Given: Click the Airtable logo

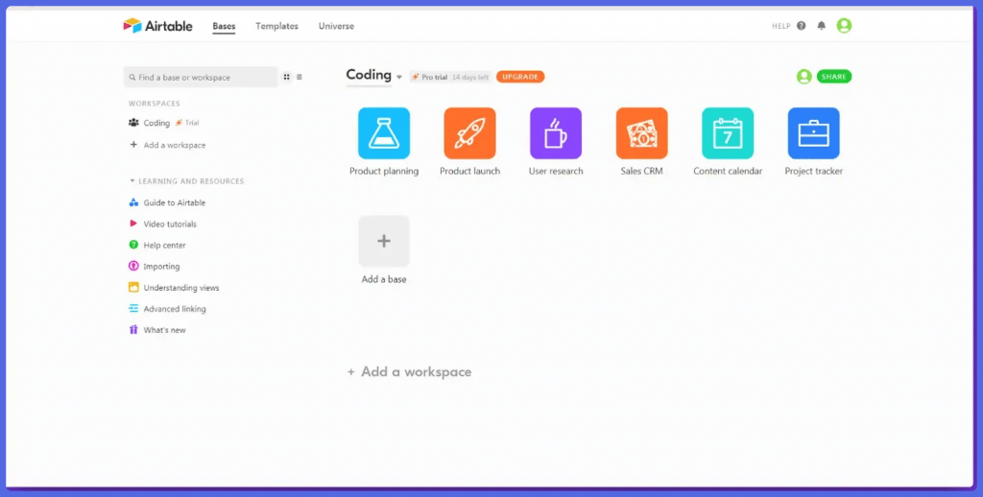Looking at the screenshot, I should pyautogui.click(x=158, y=26).
